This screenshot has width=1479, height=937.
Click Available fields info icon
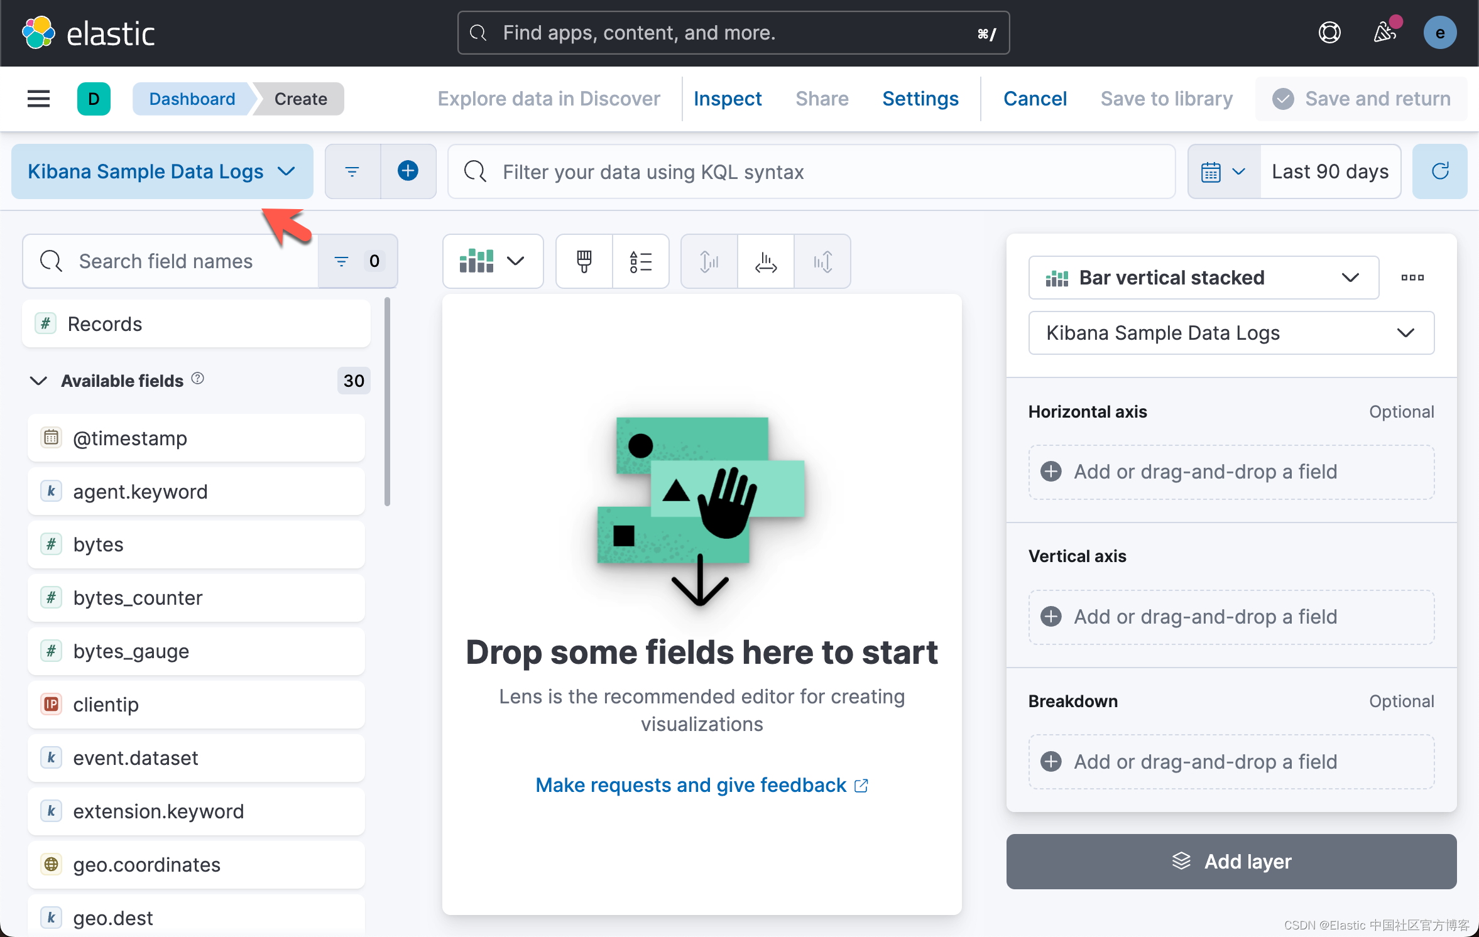click(198, 379)
